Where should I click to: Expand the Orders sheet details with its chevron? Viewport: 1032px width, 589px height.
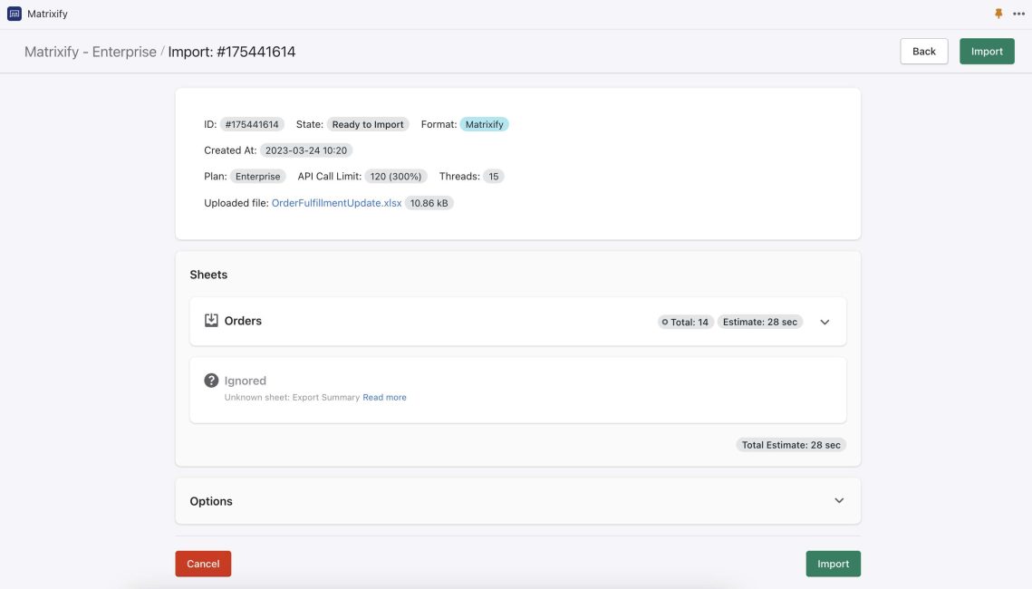tap(824, 321)
